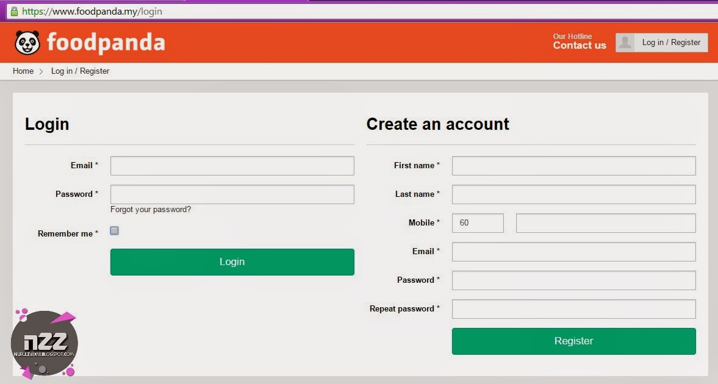718x384 pixels.
Task: Click the foodpanda wordmark in header
Action: coord(106,43)
